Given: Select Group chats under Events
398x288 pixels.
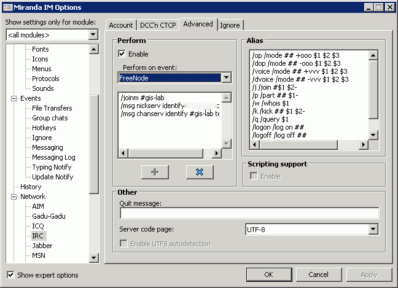Looking at the screenshot, I should tap(50, 118).
